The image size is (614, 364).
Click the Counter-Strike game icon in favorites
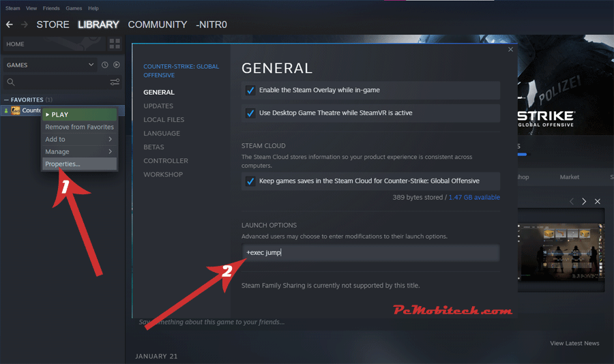click(x=16, y=110)
